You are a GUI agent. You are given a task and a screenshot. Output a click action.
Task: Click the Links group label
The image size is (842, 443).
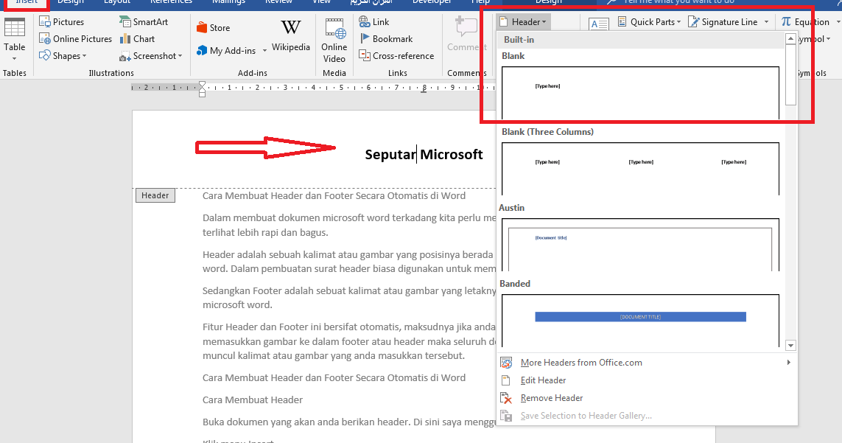pos(397,73)
